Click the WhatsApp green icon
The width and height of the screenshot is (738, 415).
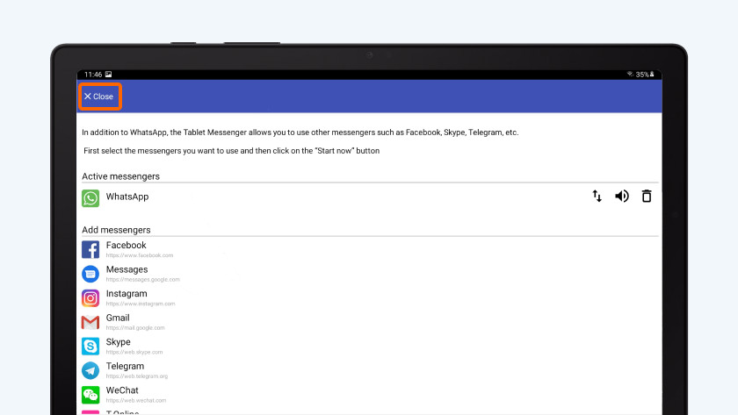90,198
